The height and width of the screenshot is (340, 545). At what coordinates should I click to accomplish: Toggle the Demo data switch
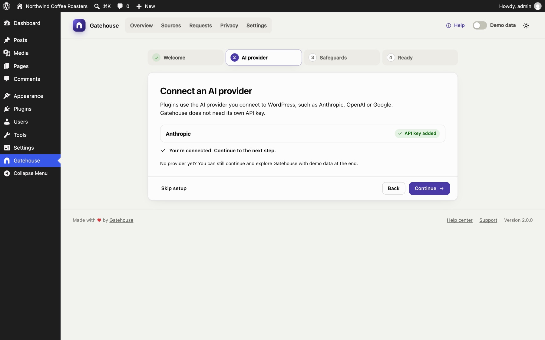[x=480, y=25]
